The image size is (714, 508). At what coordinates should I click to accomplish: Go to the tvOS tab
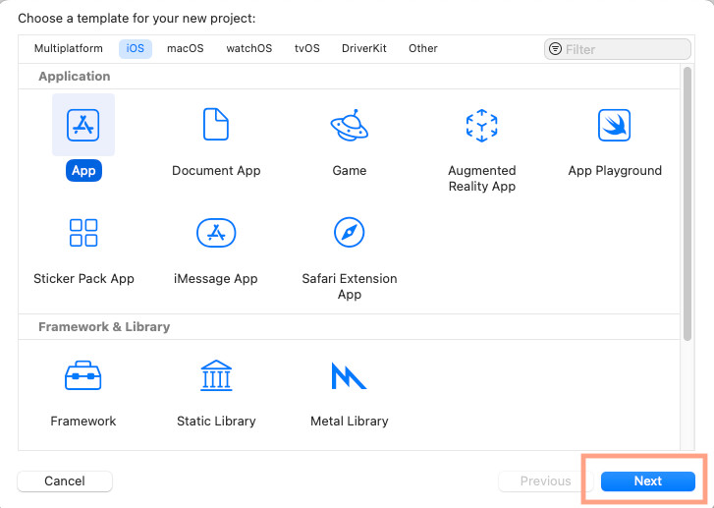tap(307, 48)
